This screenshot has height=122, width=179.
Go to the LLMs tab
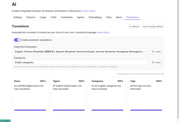53,17
